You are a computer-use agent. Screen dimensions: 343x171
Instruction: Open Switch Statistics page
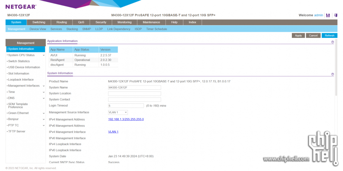tap(19, 61)
